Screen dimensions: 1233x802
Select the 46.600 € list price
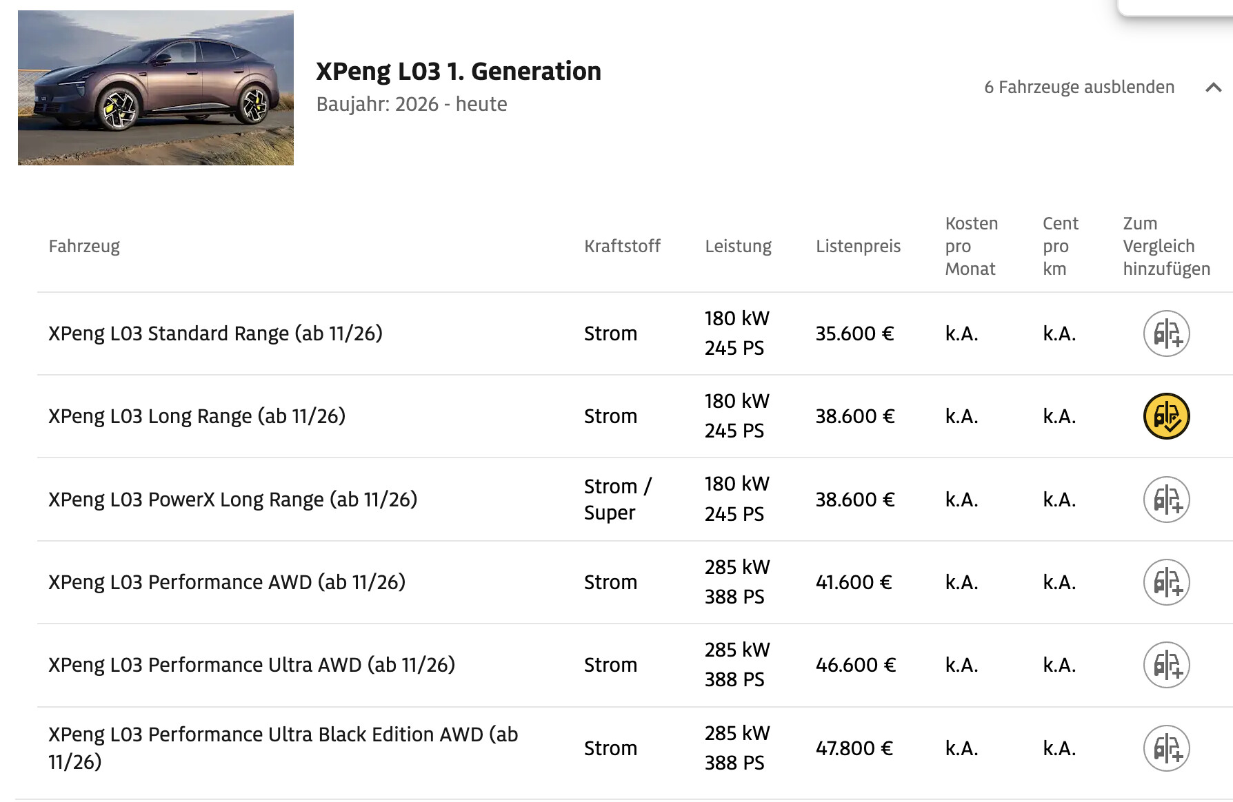coord(856,665)
